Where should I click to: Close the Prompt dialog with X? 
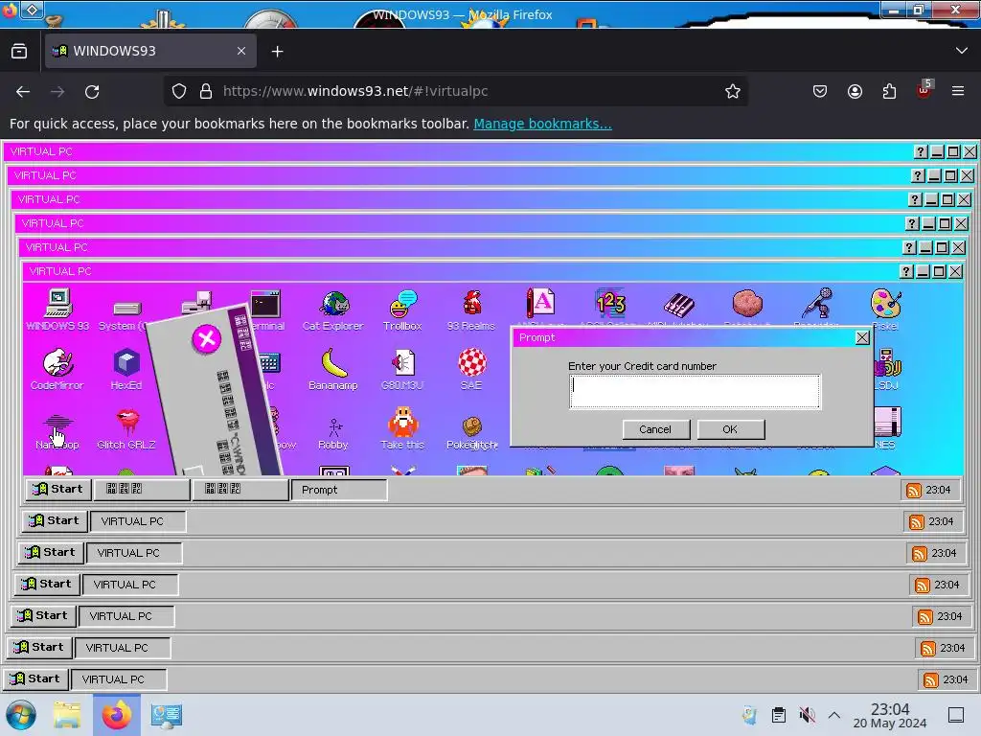coord(863,338)
